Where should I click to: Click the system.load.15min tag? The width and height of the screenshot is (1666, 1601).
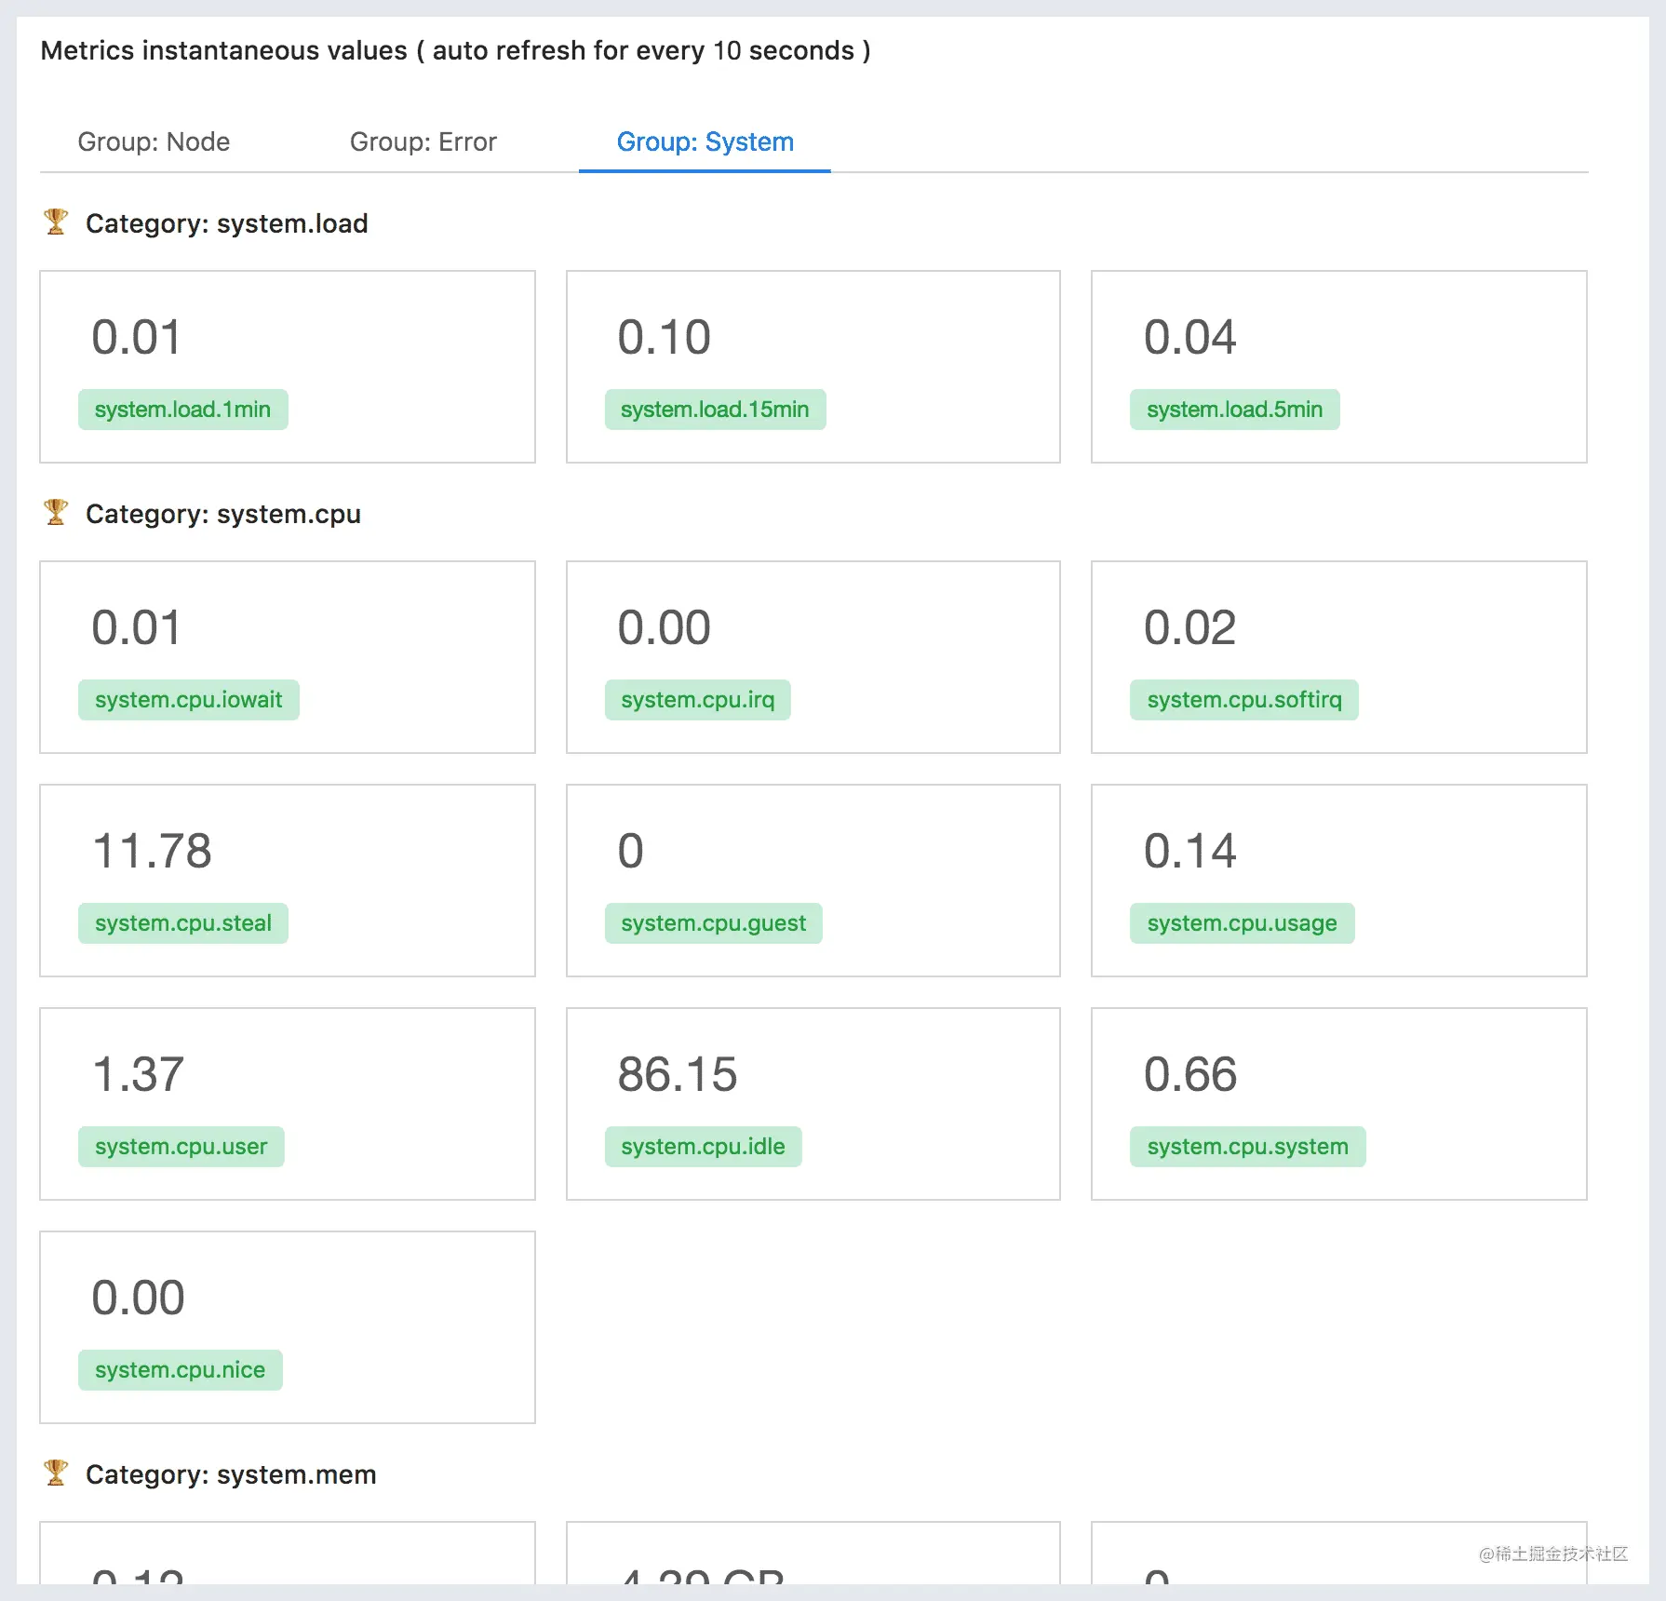pos(715,410)
